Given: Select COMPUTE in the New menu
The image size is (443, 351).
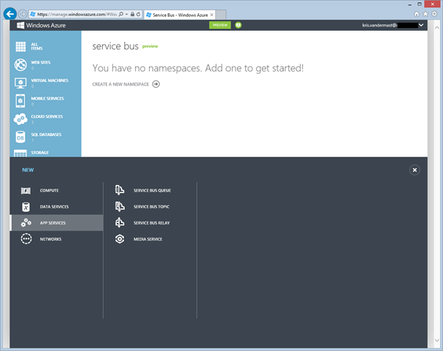Looking at the screenshot, I should coord(49,191).
